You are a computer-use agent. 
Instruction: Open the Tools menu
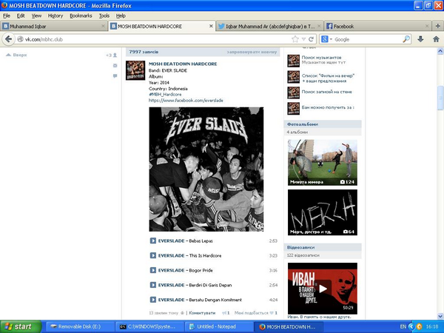[104, 16]
